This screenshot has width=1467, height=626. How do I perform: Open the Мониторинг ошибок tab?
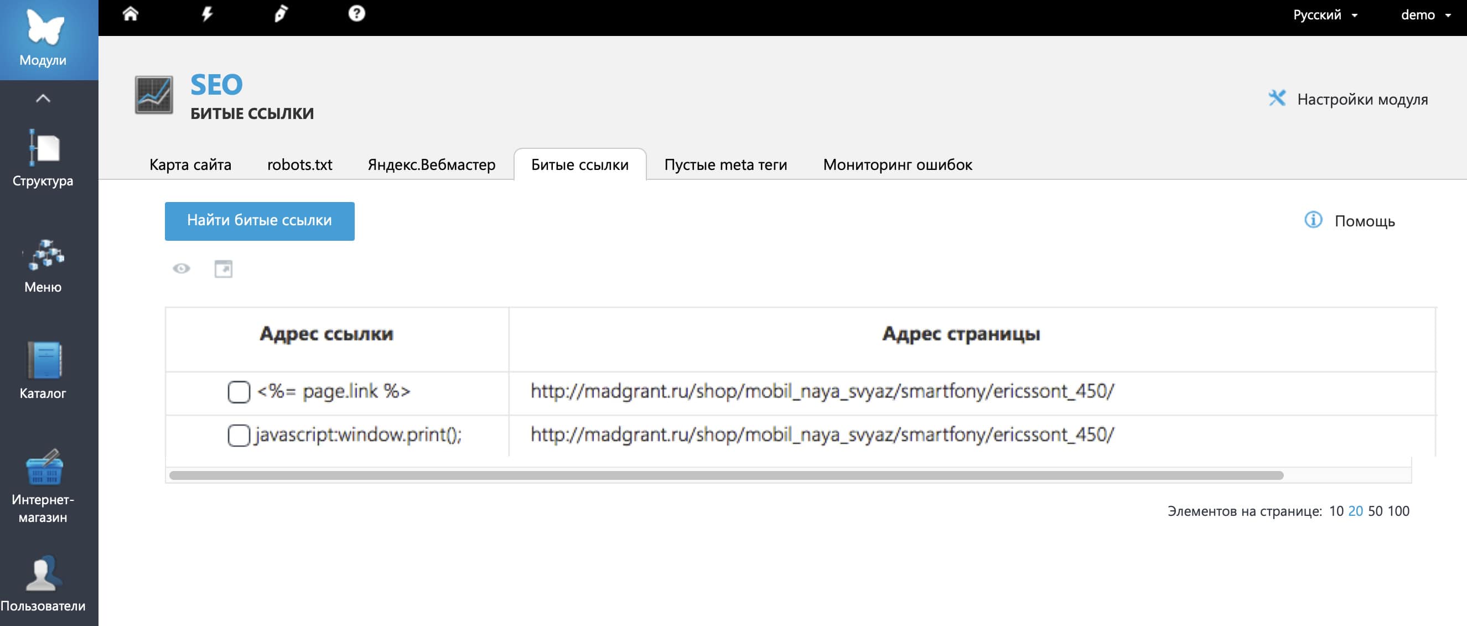(897, 164)
